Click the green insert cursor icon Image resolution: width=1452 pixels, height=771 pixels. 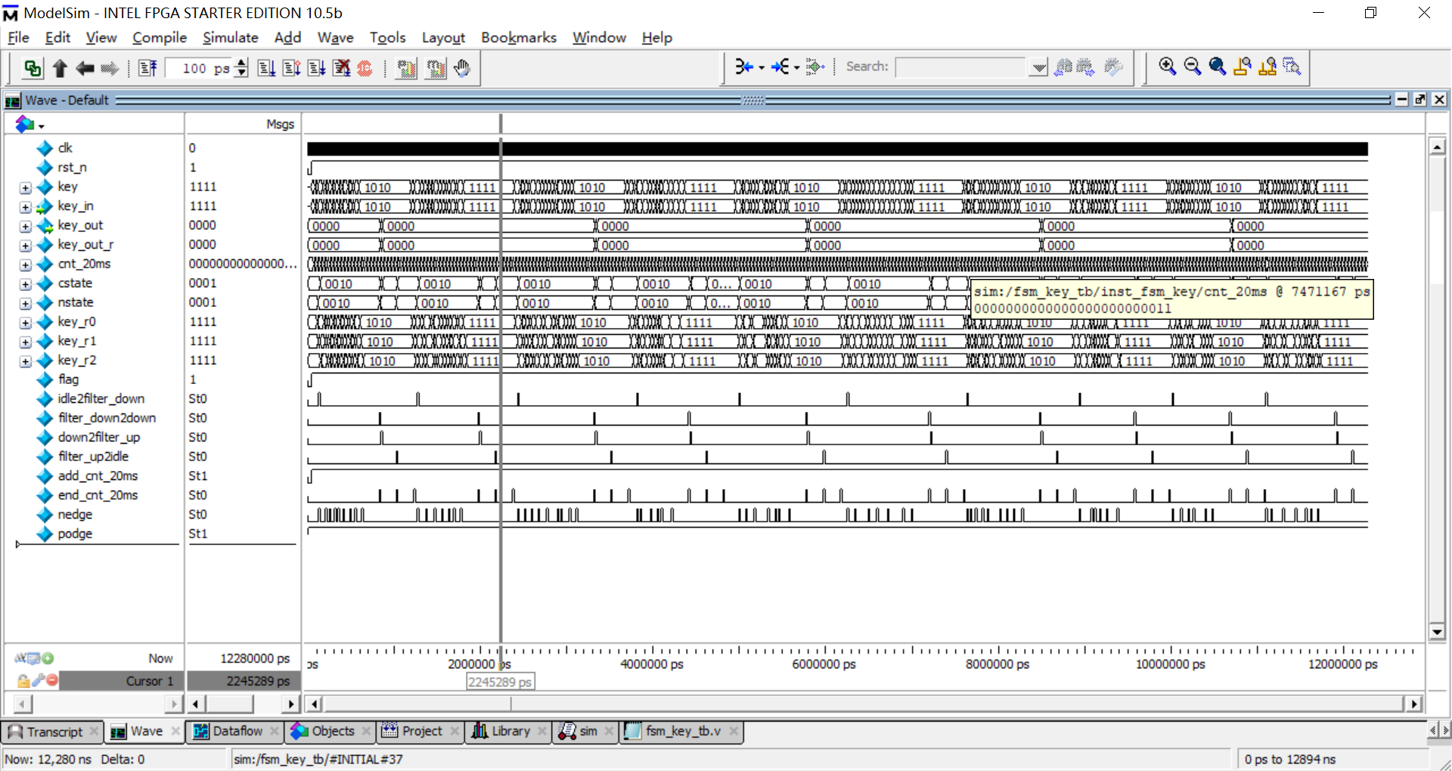pos(48,658)
